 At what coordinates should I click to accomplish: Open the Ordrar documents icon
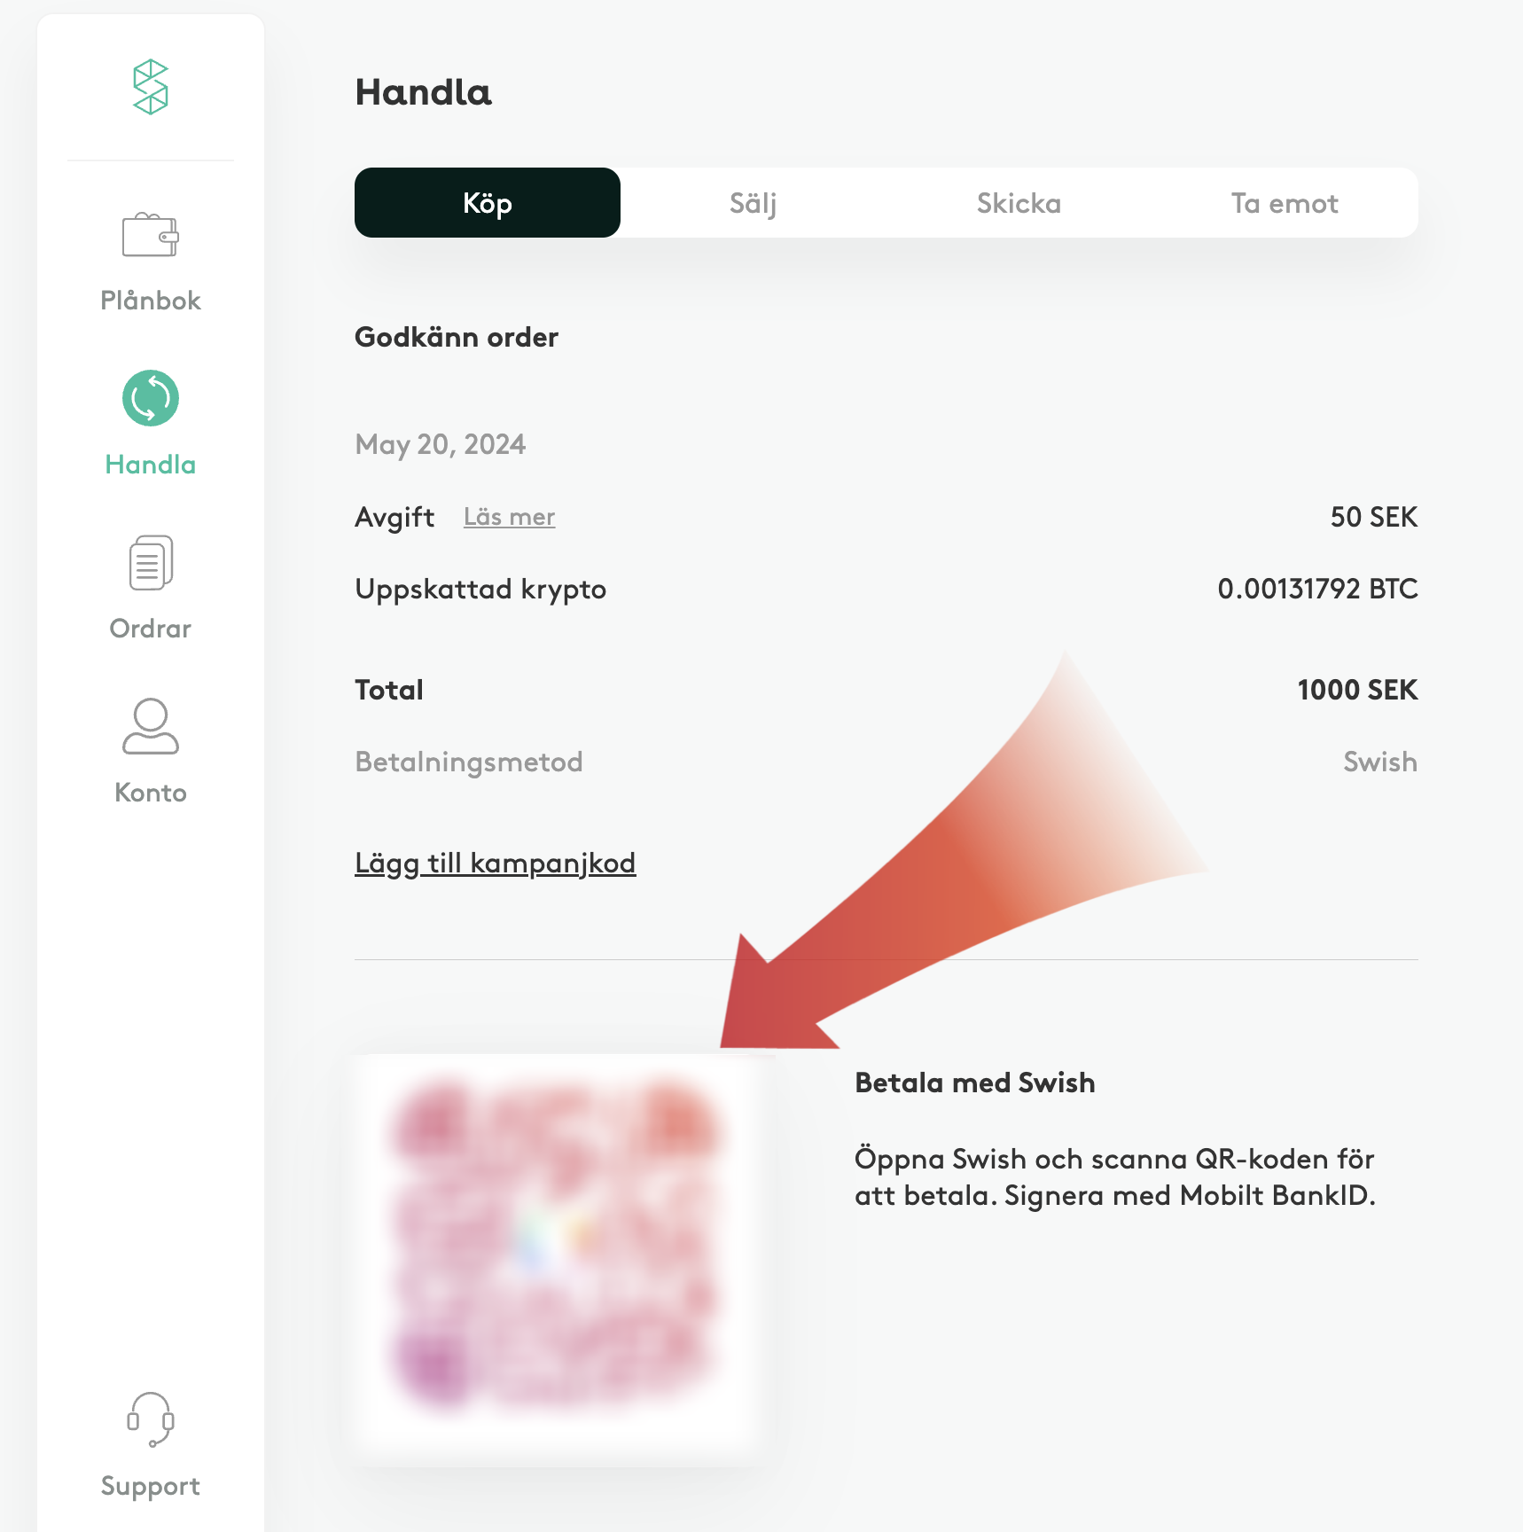(x=151, y=562)
